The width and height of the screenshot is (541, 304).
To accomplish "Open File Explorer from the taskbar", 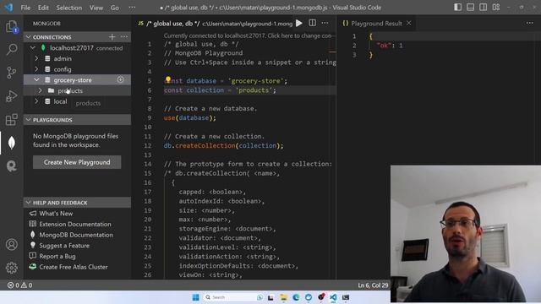I will 284,297.
